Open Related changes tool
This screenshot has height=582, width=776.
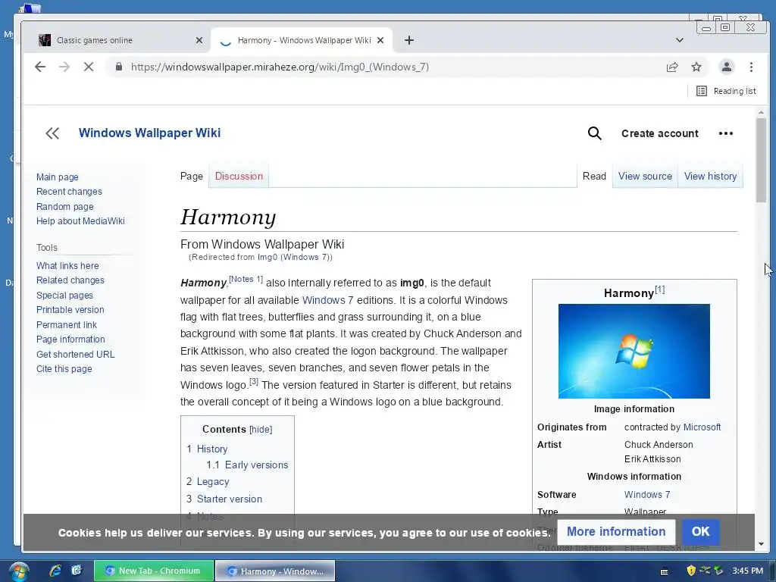point(70,280)
